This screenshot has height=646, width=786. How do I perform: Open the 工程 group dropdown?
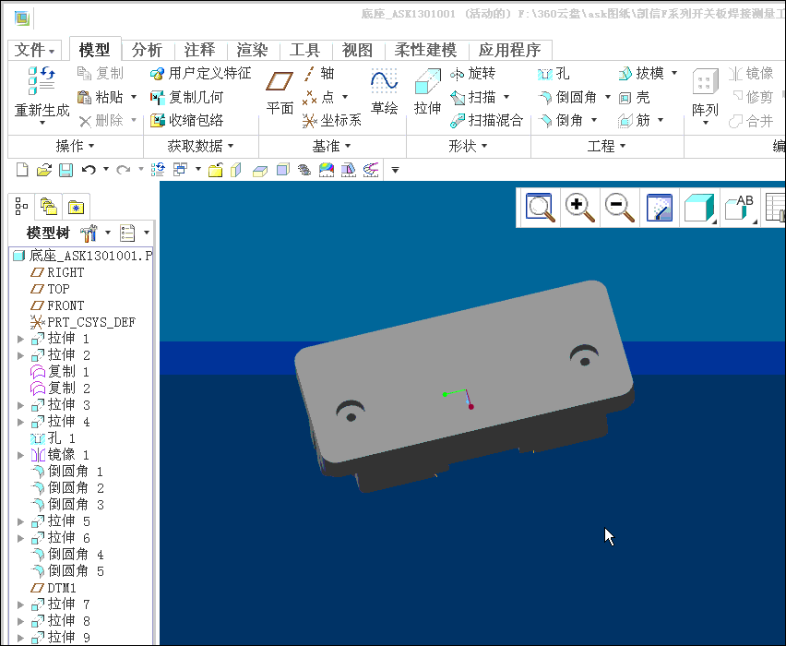(606, 146)
